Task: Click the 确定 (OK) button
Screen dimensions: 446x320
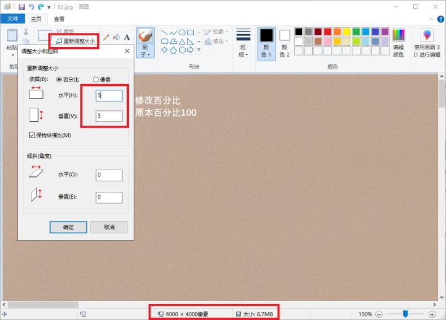Action: (x=68, y=227)
